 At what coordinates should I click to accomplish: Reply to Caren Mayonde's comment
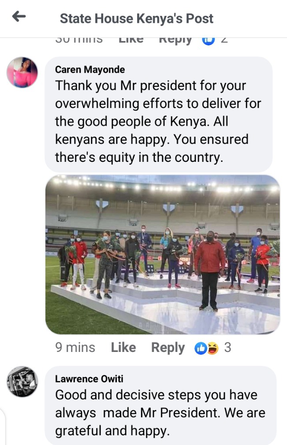(168, 348)
